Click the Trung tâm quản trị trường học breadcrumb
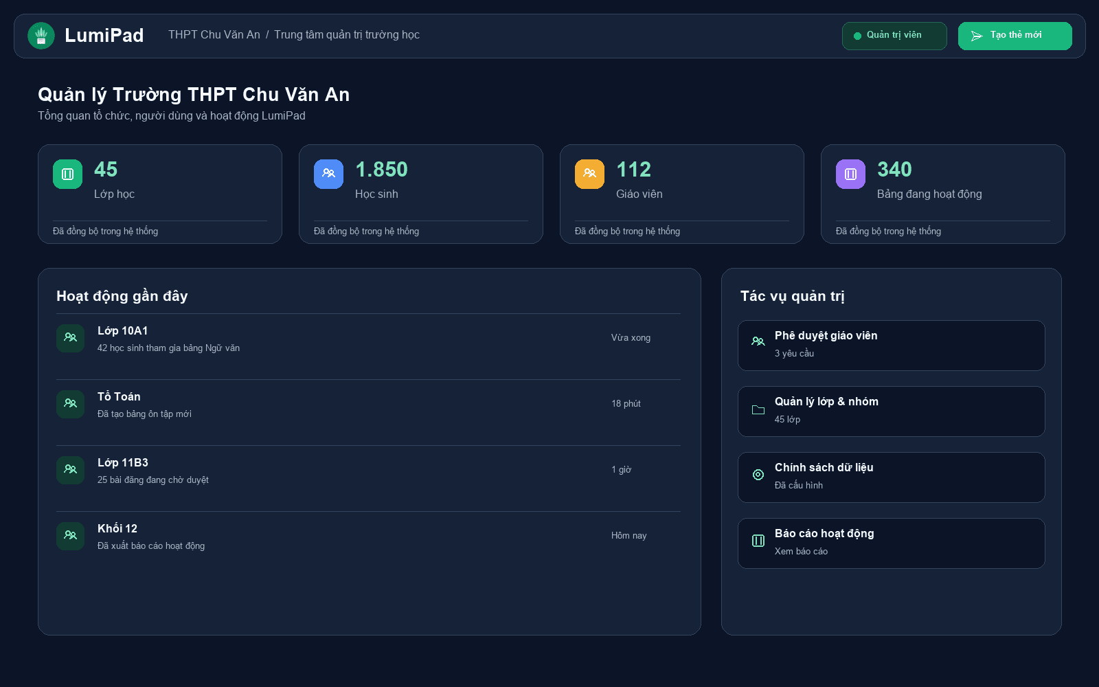The width and height of the screenshot is (1099, 687). click(x=347, y=35)
